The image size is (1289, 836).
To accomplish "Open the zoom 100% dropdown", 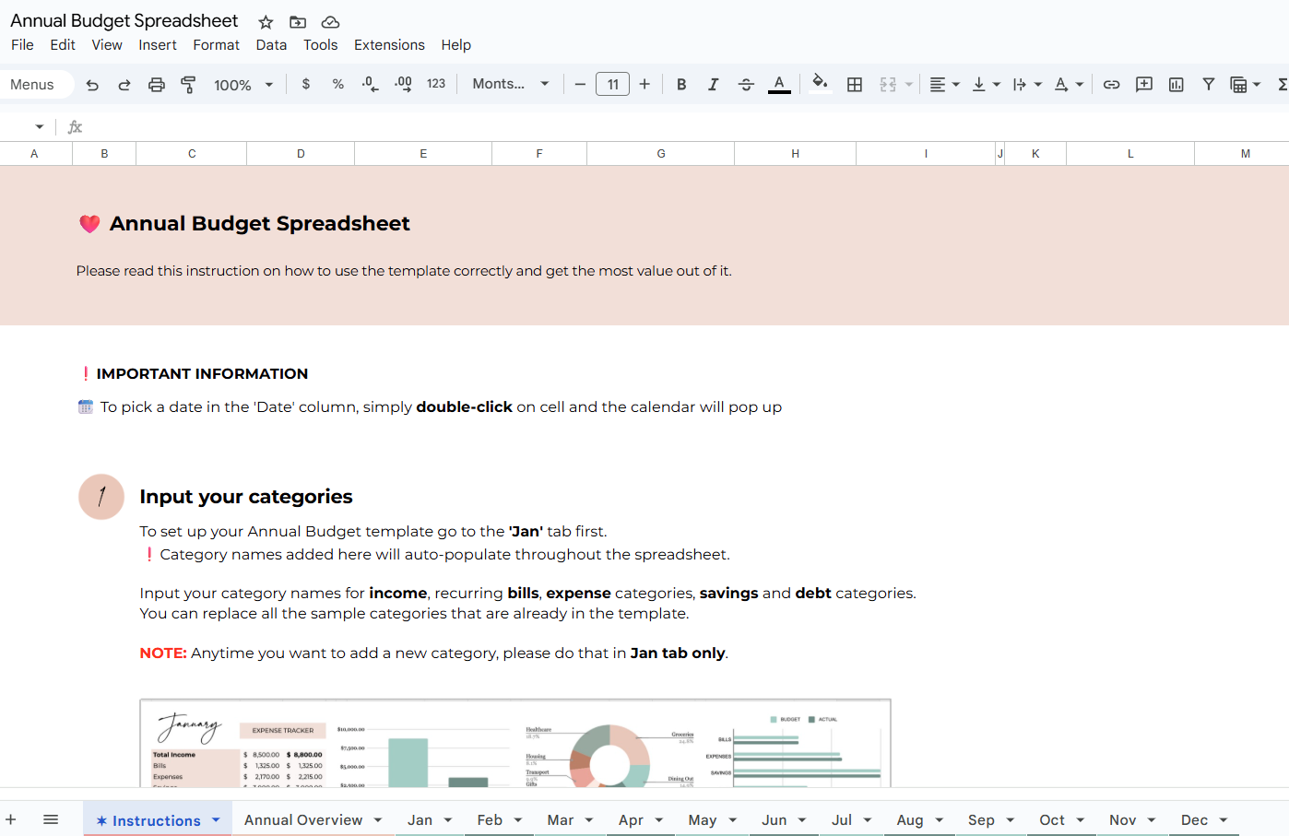I will [243, 85].
